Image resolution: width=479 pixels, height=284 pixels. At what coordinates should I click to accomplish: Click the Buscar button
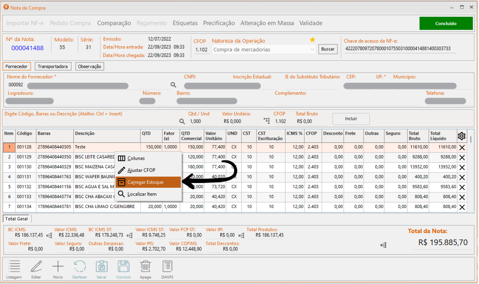pyautogui.click(x=328, y=49)
